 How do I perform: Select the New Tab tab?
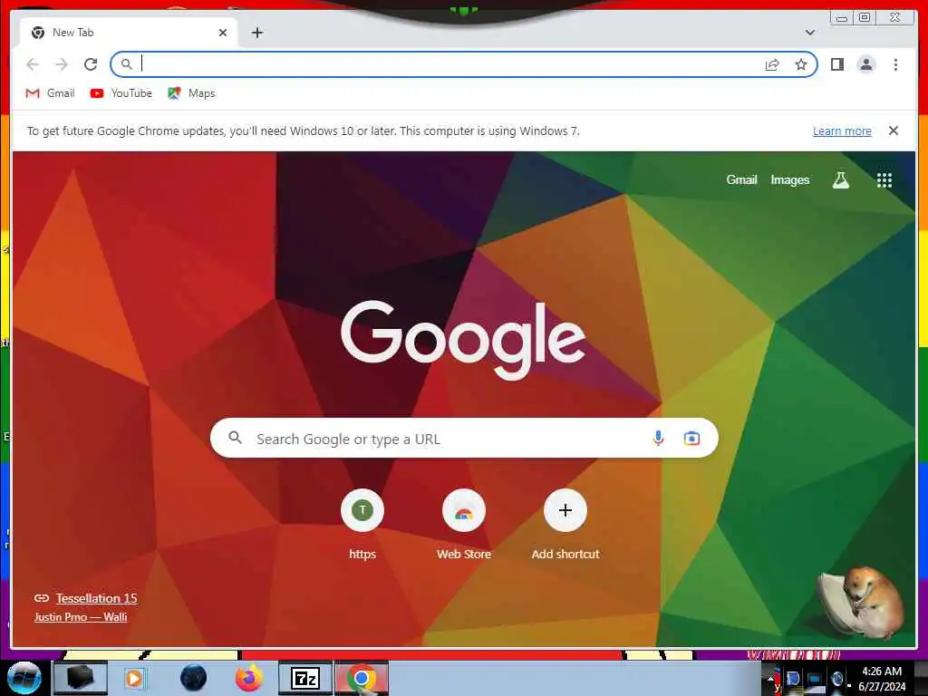coord(129,33)
